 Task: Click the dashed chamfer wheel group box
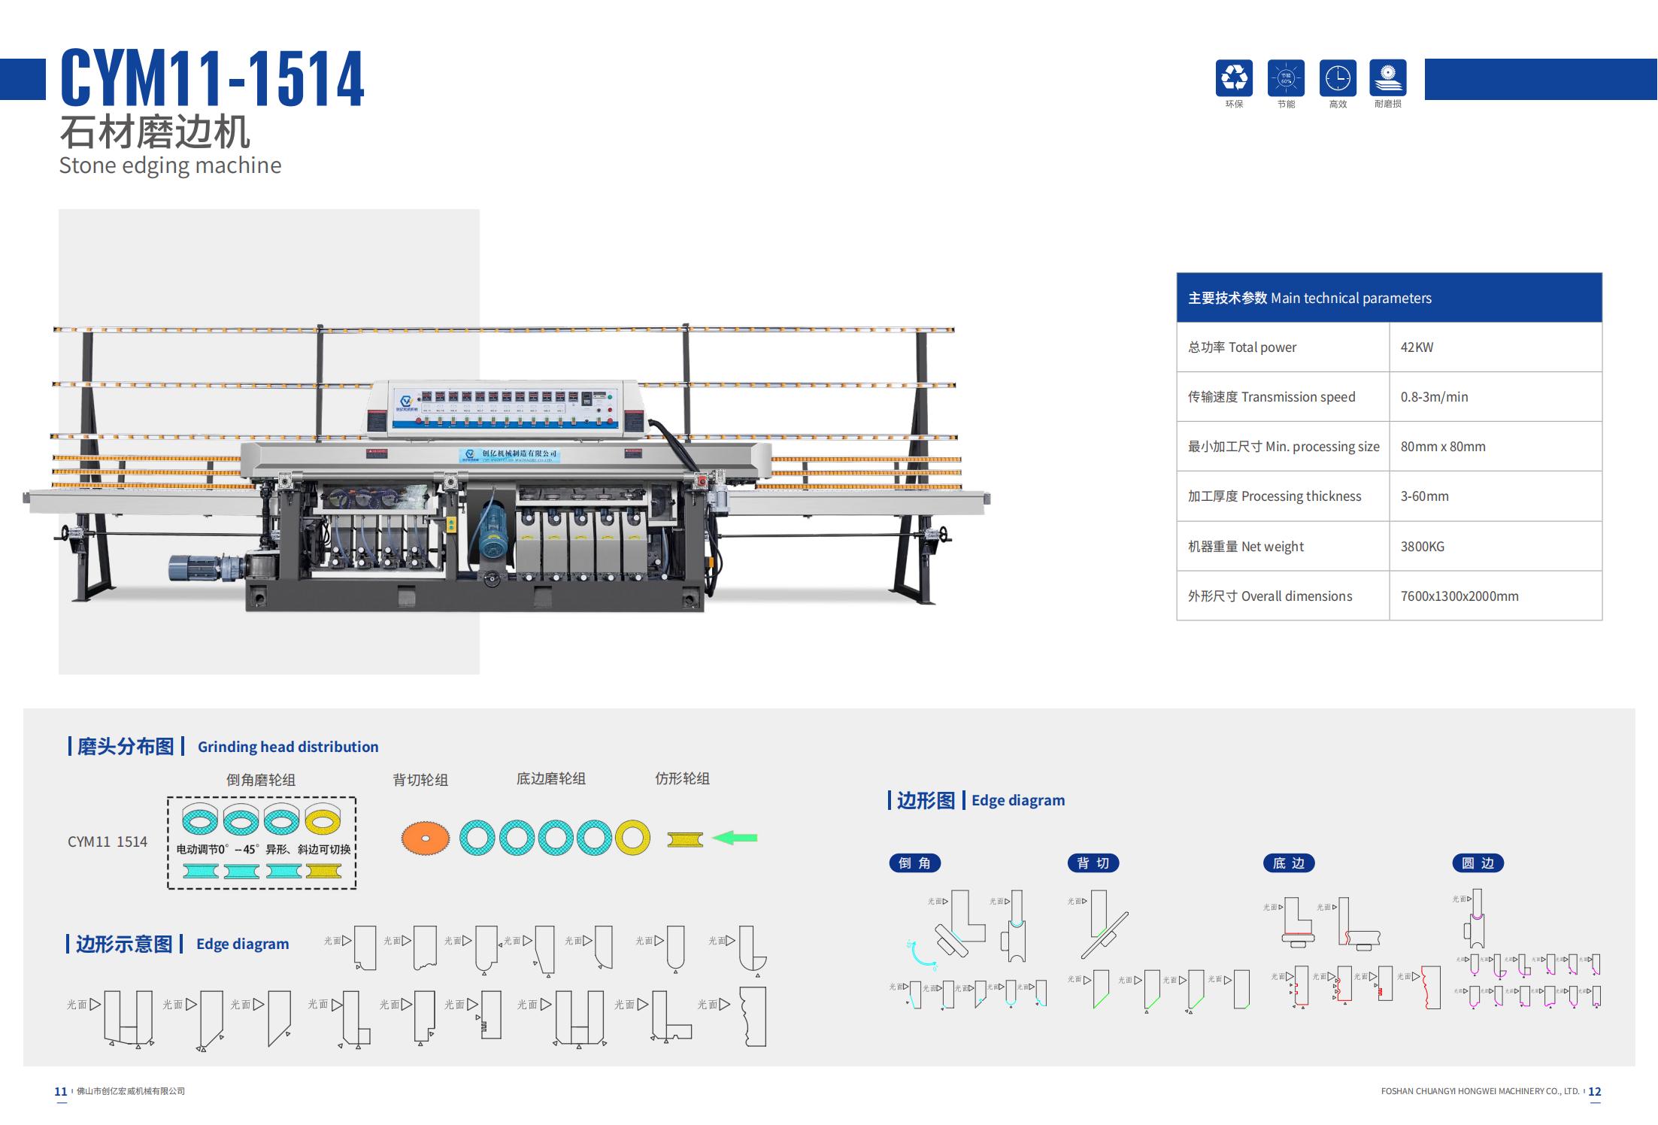[261, 842]
